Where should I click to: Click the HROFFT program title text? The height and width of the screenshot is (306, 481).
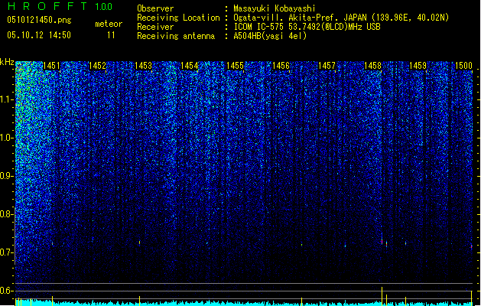tap(47, 6)
